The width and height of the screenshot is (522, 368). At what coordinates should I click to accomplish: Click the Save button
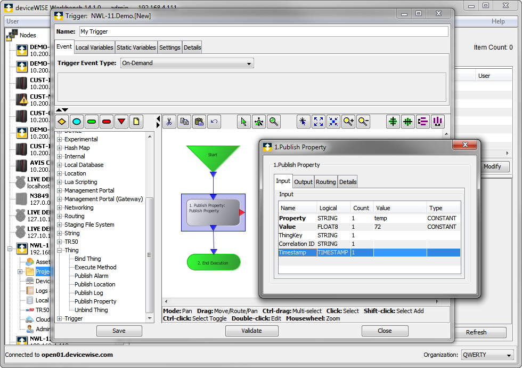click(119, 331)
